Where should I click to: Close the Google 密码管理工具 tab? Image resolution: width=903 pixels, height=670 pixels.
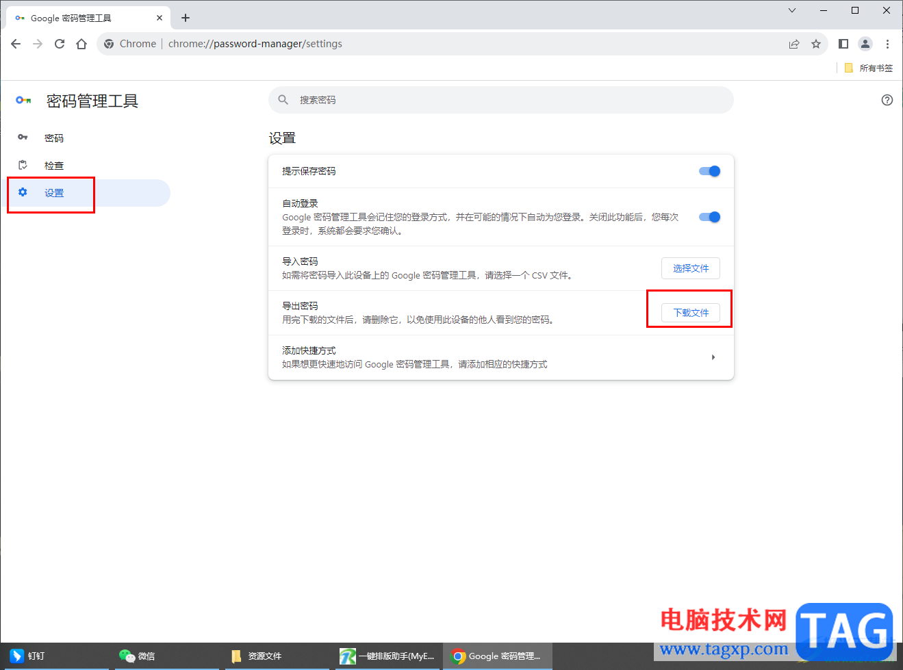[x=160, y=18]
